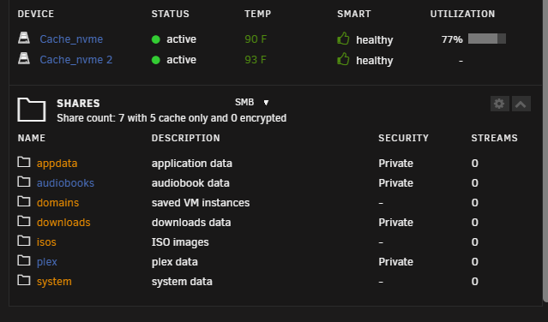Click the 77% utilization bar
The image size is (548, 322).
[x=487, y=39]
